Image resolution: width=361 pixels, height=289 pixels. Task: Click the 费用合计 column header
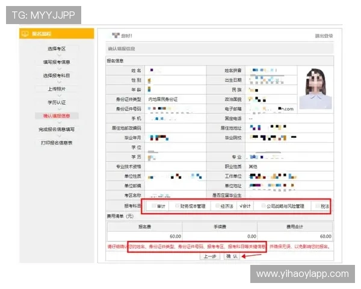(x=295, y=227)
